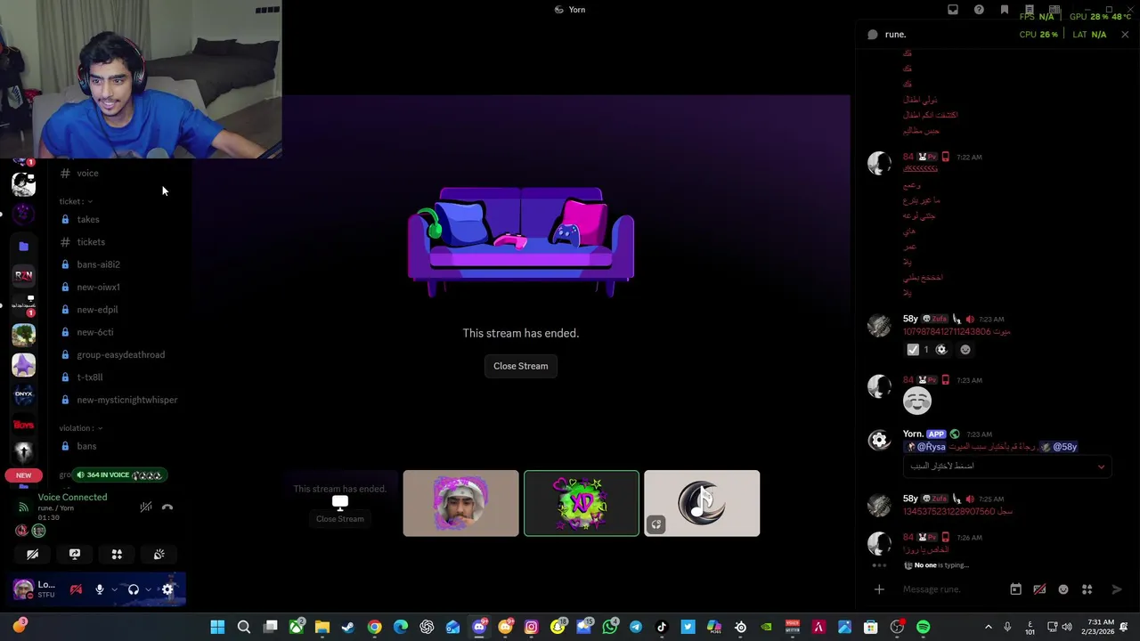Open the purple star server icon
The height and width of the screenshot is (641, 1140).
24,365
